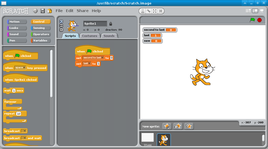Click the share project icon
The width and height of the screenshot is (268, 149).
coord(49,11)
